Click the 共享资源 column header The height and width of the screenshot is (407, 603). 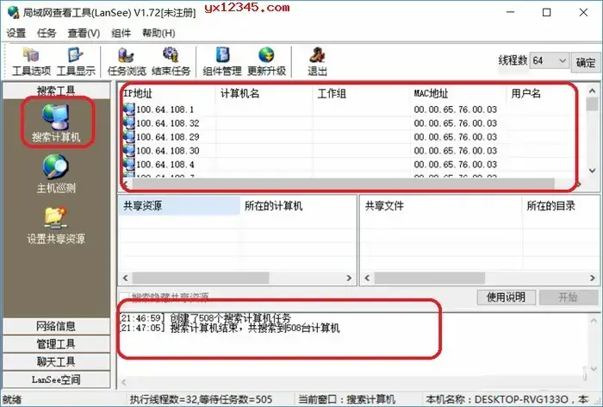click(x=179, y=205)
